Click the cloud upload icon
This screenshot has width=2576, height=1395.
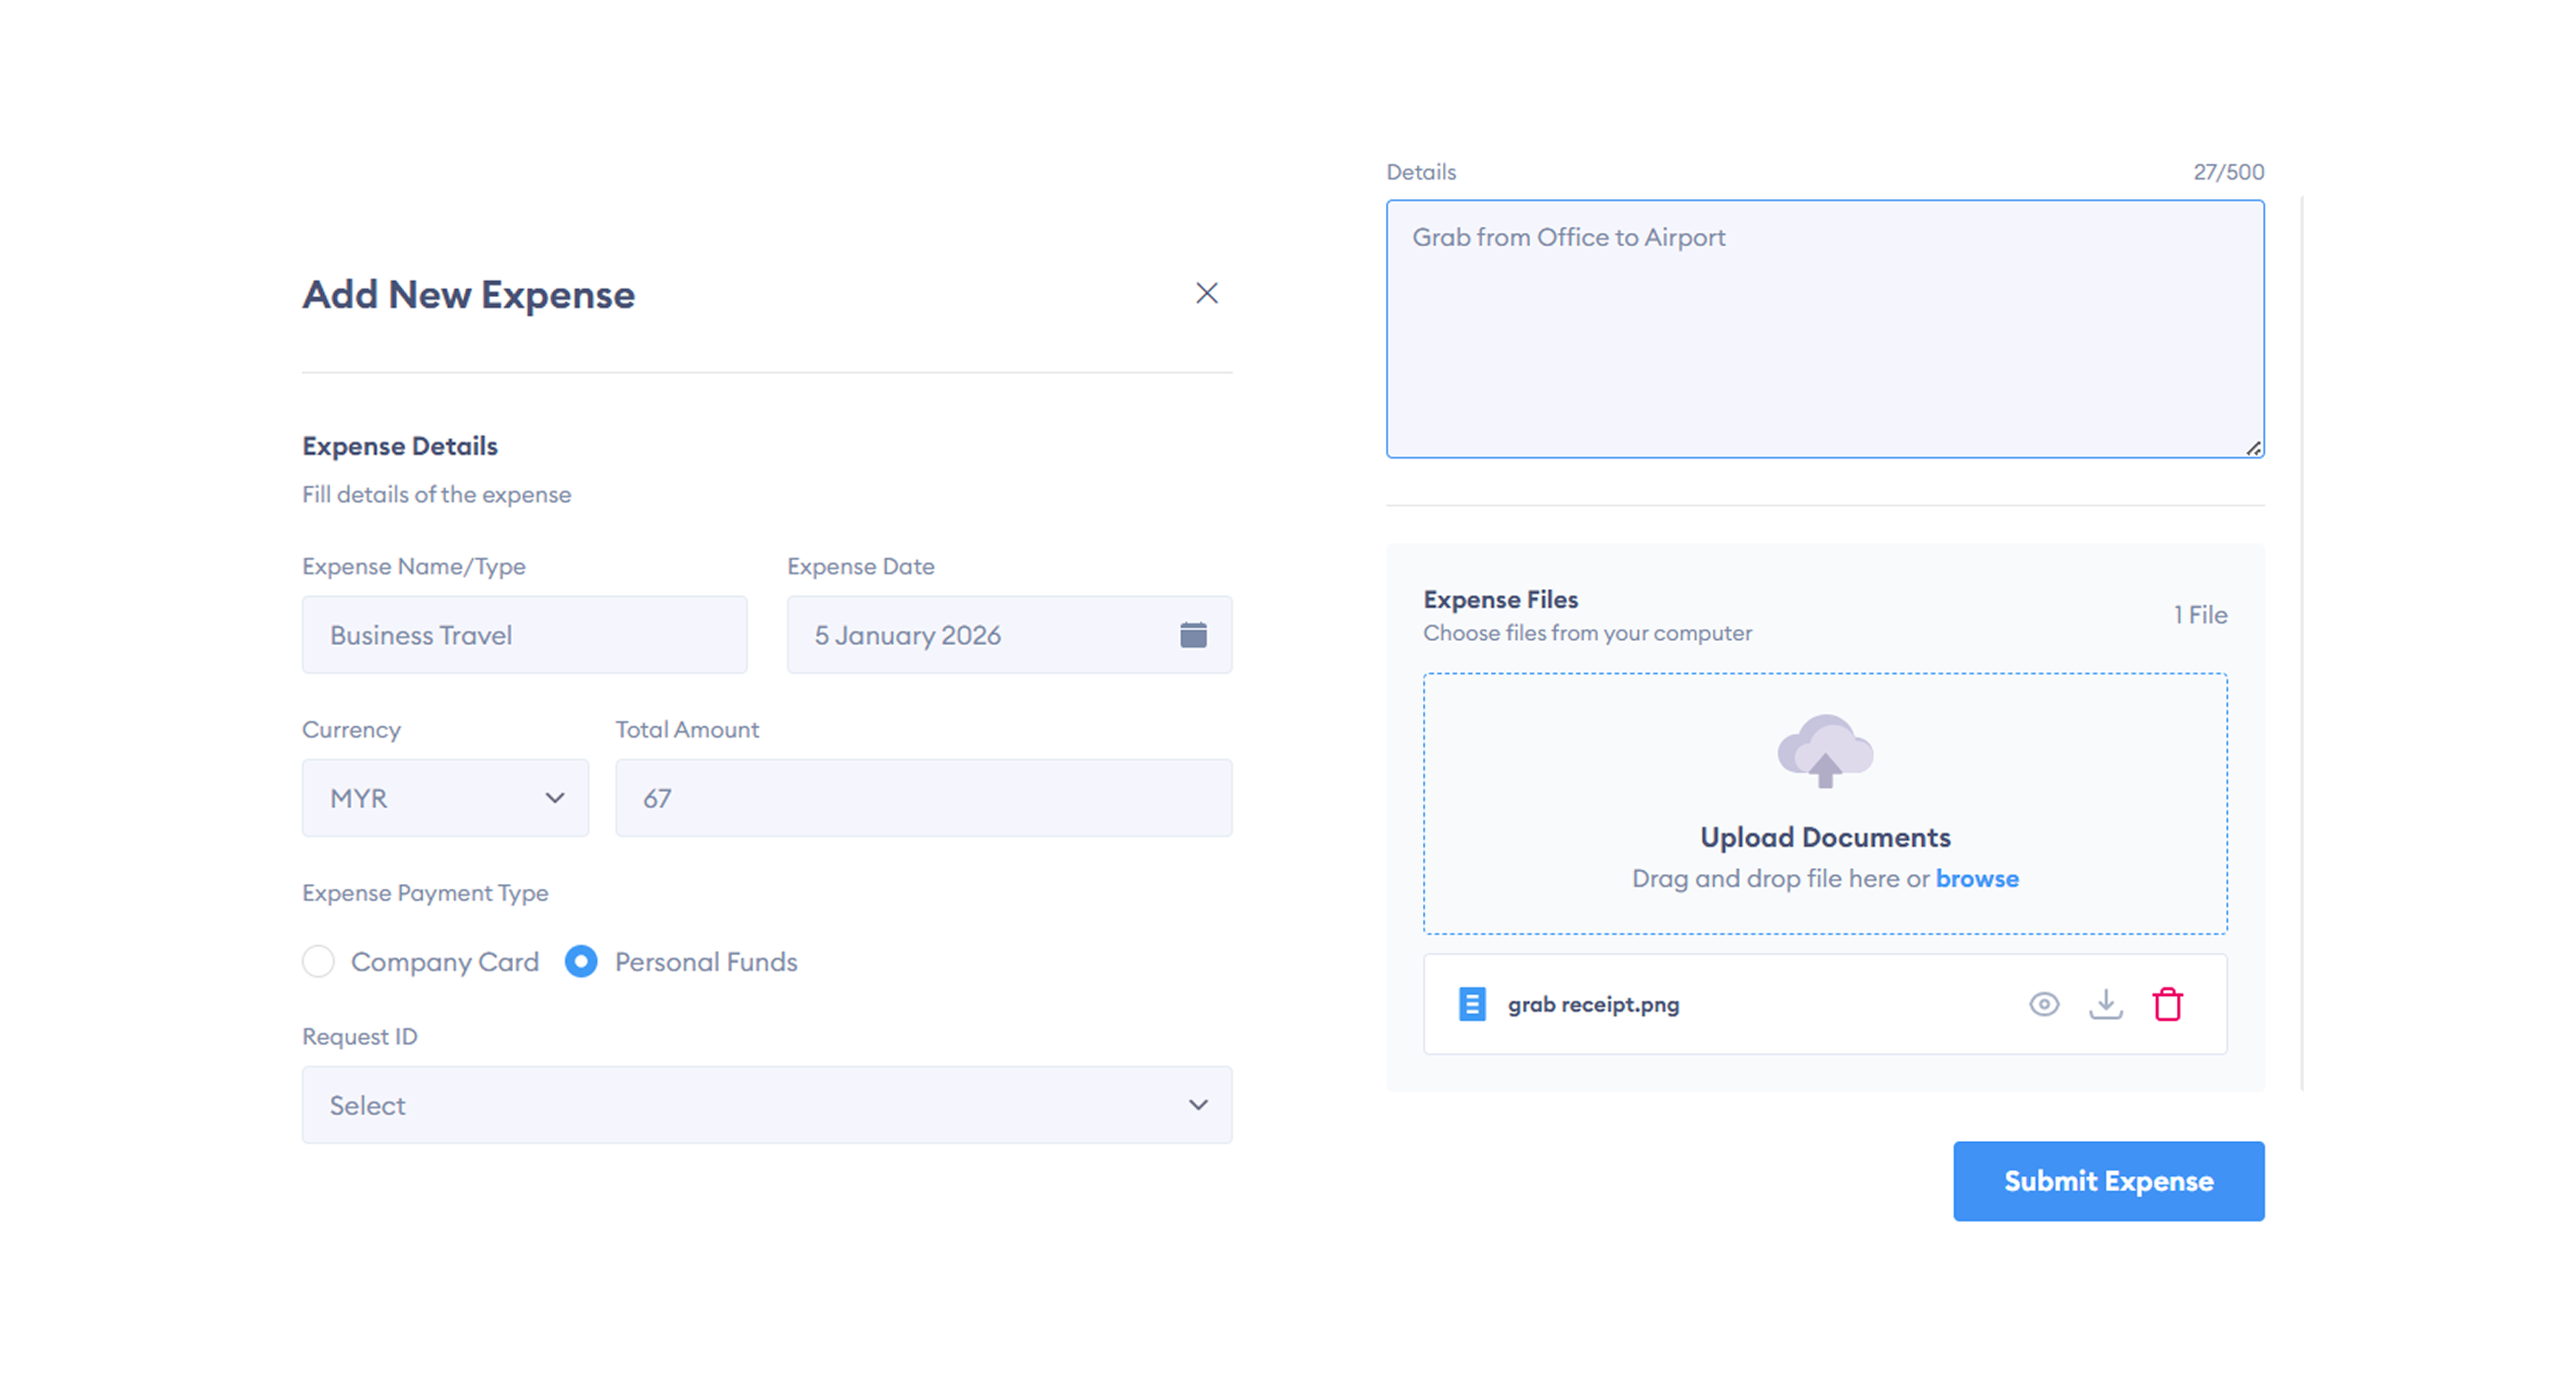point(1825,752)
